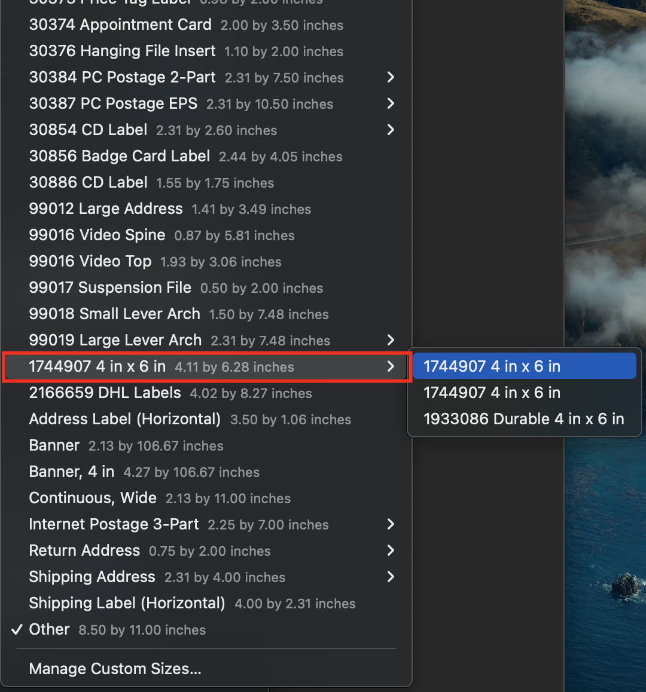
Task: Open Manage Custom Sizes dialog
Action: [115, 669]
